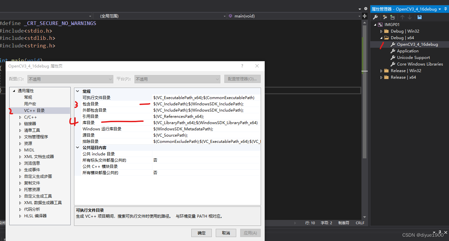Click the Release | Win32 folder icon
This screenshot has width=449, height=241.
tap(386, 71)
